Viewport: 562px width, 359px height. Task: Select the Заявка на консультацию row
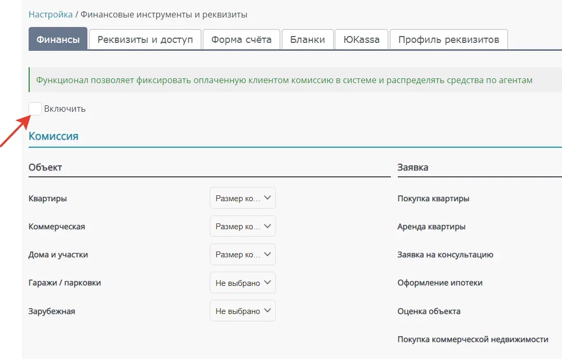point(445,255)
